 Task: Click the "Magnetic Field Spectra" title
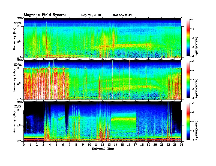45,15
